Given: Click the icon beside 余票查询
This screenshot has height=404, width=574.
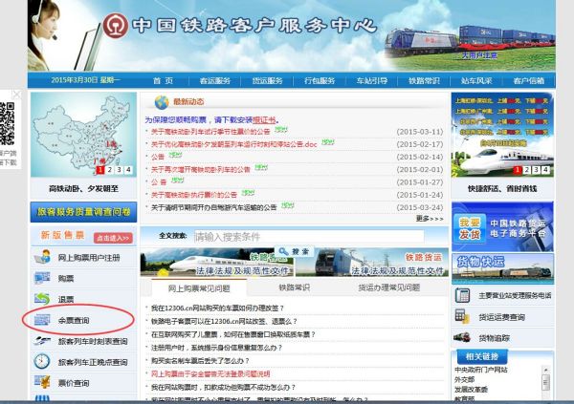Looking at the screenshot, I should (42, 320).
